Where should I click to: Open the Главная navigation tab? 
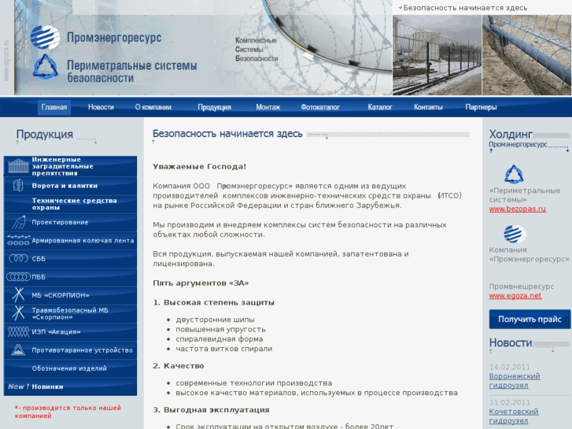coord(54,107)
